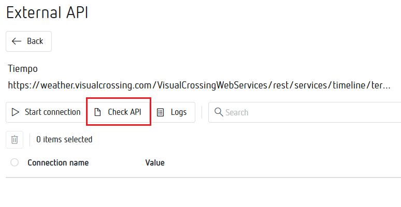Click the 0 items selected text
The width and height of the screenshot is (401, 207).
point(64,139)
